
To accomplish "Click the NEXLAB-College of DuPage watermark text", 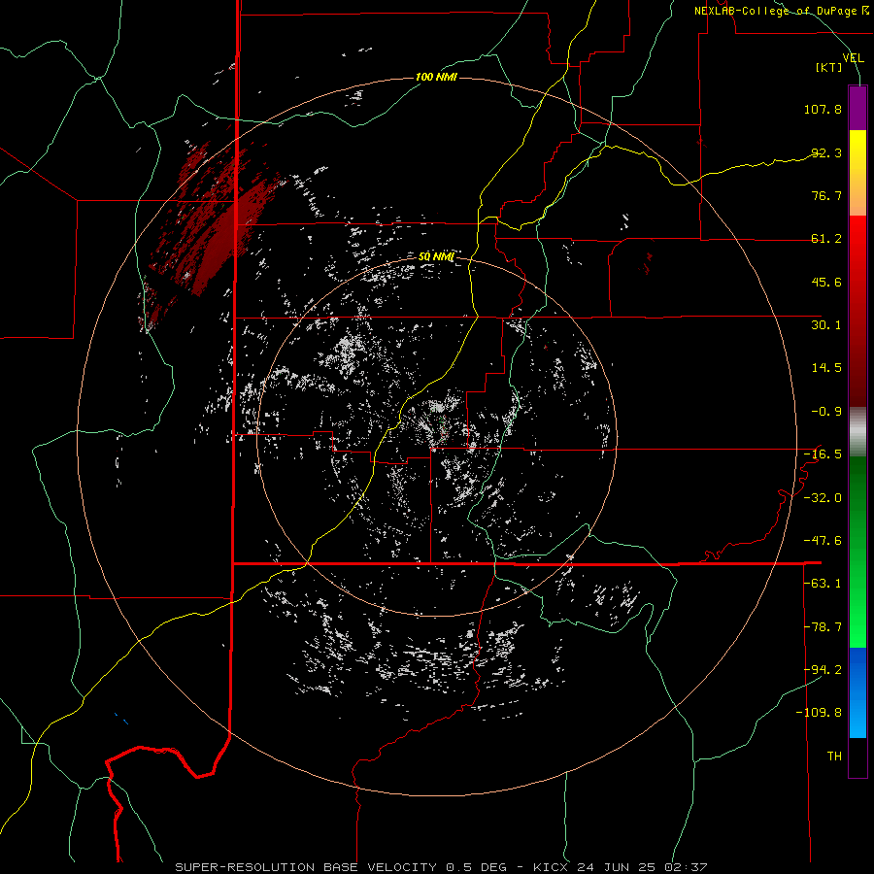I will [x=782, y=11].
